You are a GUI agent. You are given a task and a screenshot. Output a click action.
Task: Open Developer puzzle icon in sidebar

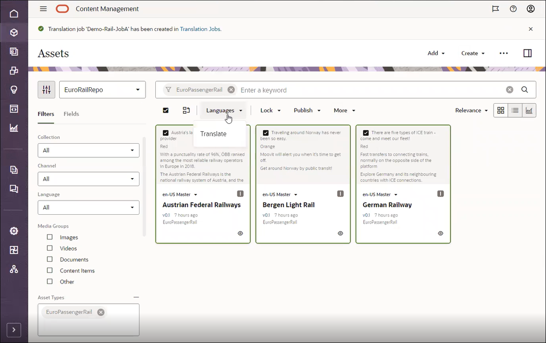click(x=14, y=71)
